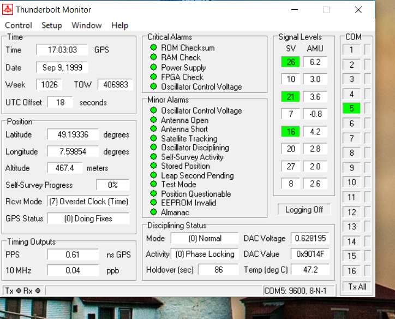Click the Longitude value 7.59854
The image size is (395, 319).
point(73,151)
